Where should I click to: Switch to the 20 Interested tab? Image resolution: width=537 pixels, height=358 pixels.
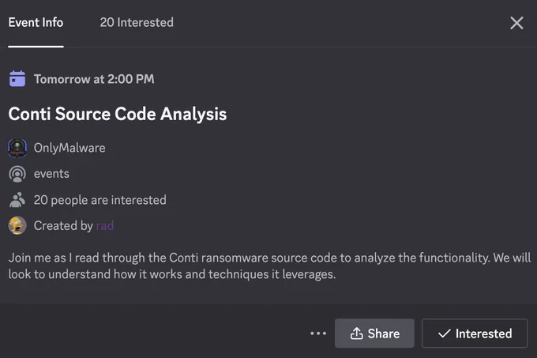137,23
